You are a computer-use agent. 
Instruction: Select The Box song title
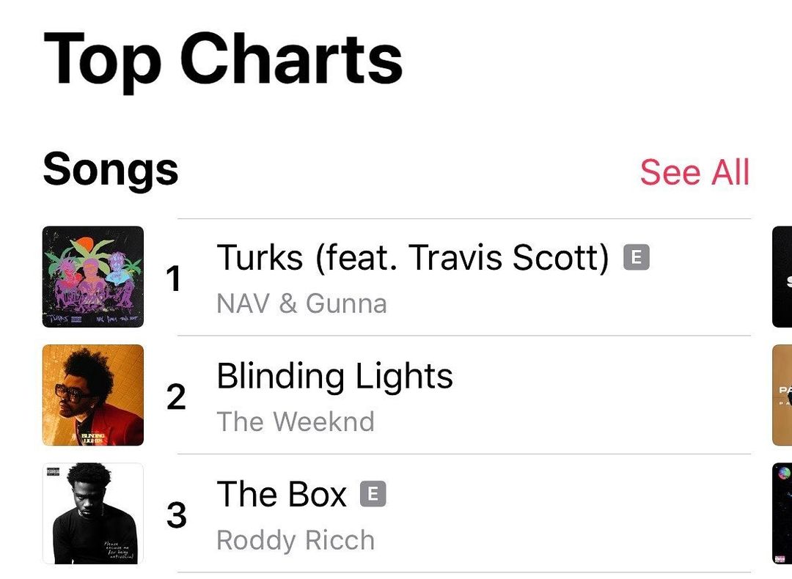(x=282, y=494)
